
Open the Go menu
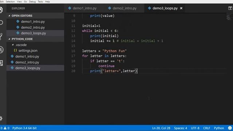pos(25,1)
